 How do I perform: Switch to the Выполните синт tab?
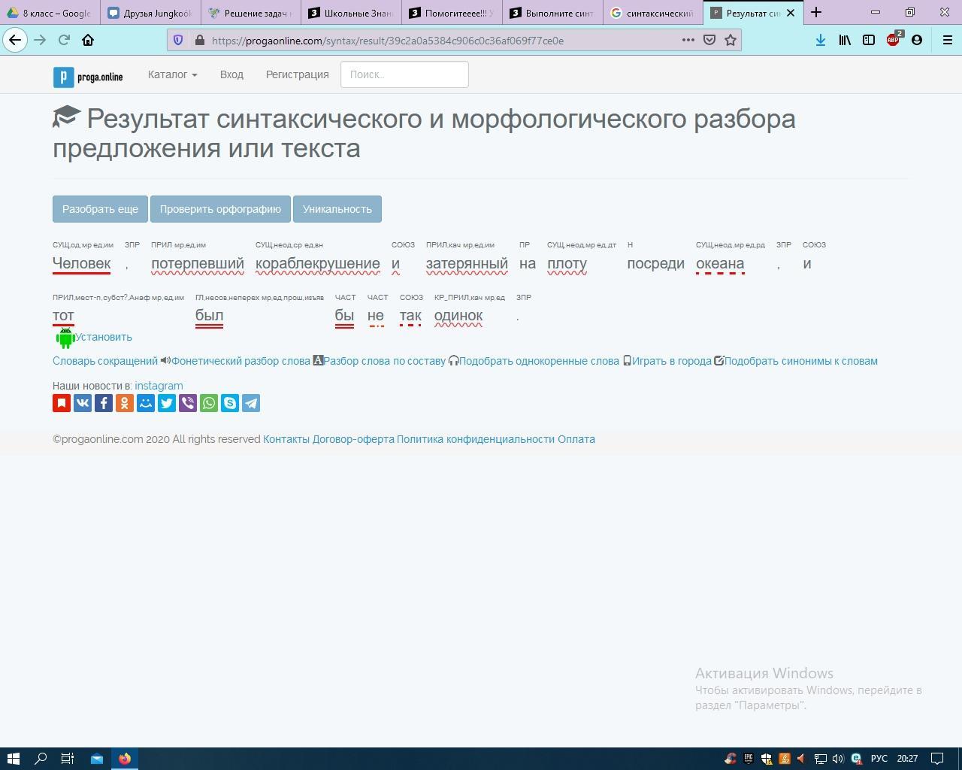coord(552,13)
